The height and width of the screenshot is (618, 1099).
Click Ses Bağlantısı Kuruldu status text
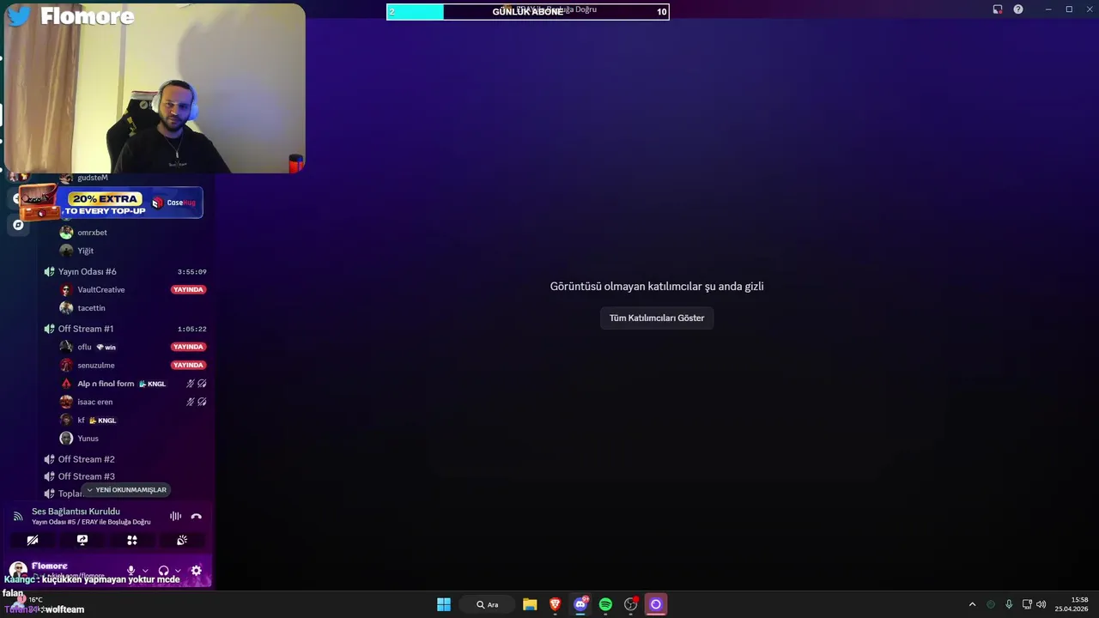coord(76,512)
